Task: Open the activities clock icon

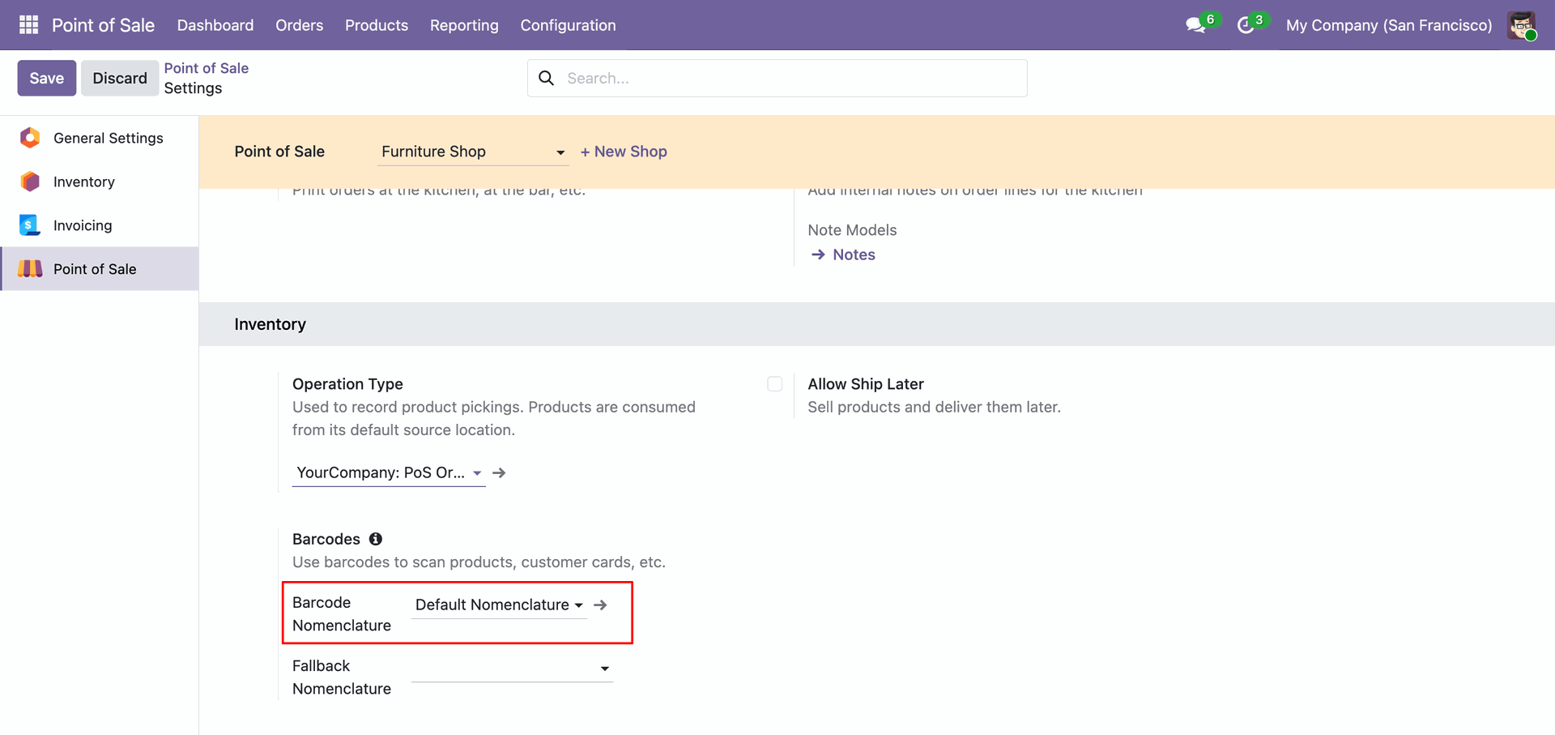Action: click(x=1246, y=25)
